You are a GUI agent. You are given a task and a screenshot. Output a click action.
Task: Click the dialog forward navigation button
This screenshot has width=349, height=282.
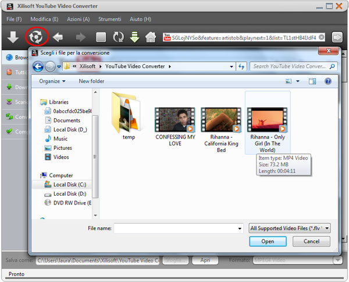(50, 66)
